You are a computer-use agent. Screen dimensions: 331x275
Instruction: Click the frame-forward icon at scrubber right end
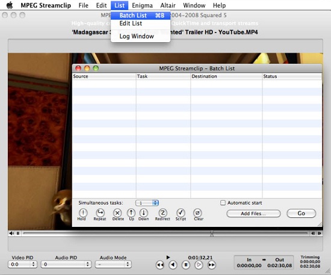point(320,233)
